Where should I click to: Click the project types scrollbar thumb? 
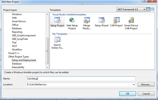coord(47,51)
